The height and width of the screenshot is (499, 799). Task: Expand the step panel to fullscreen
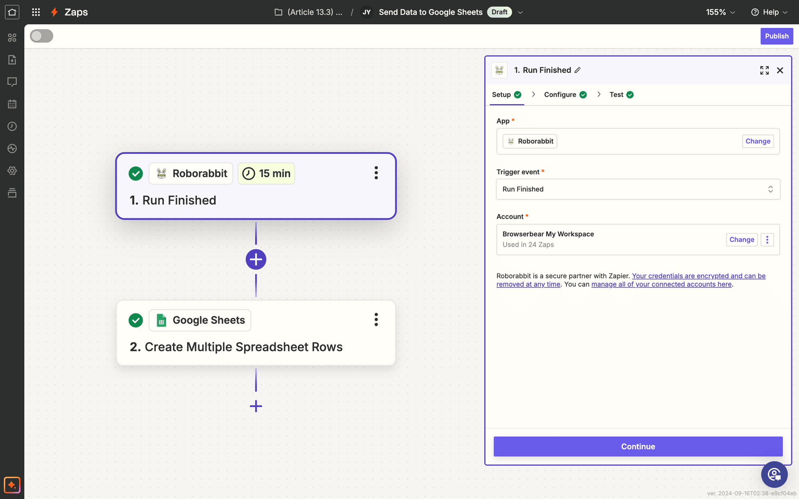764,70
